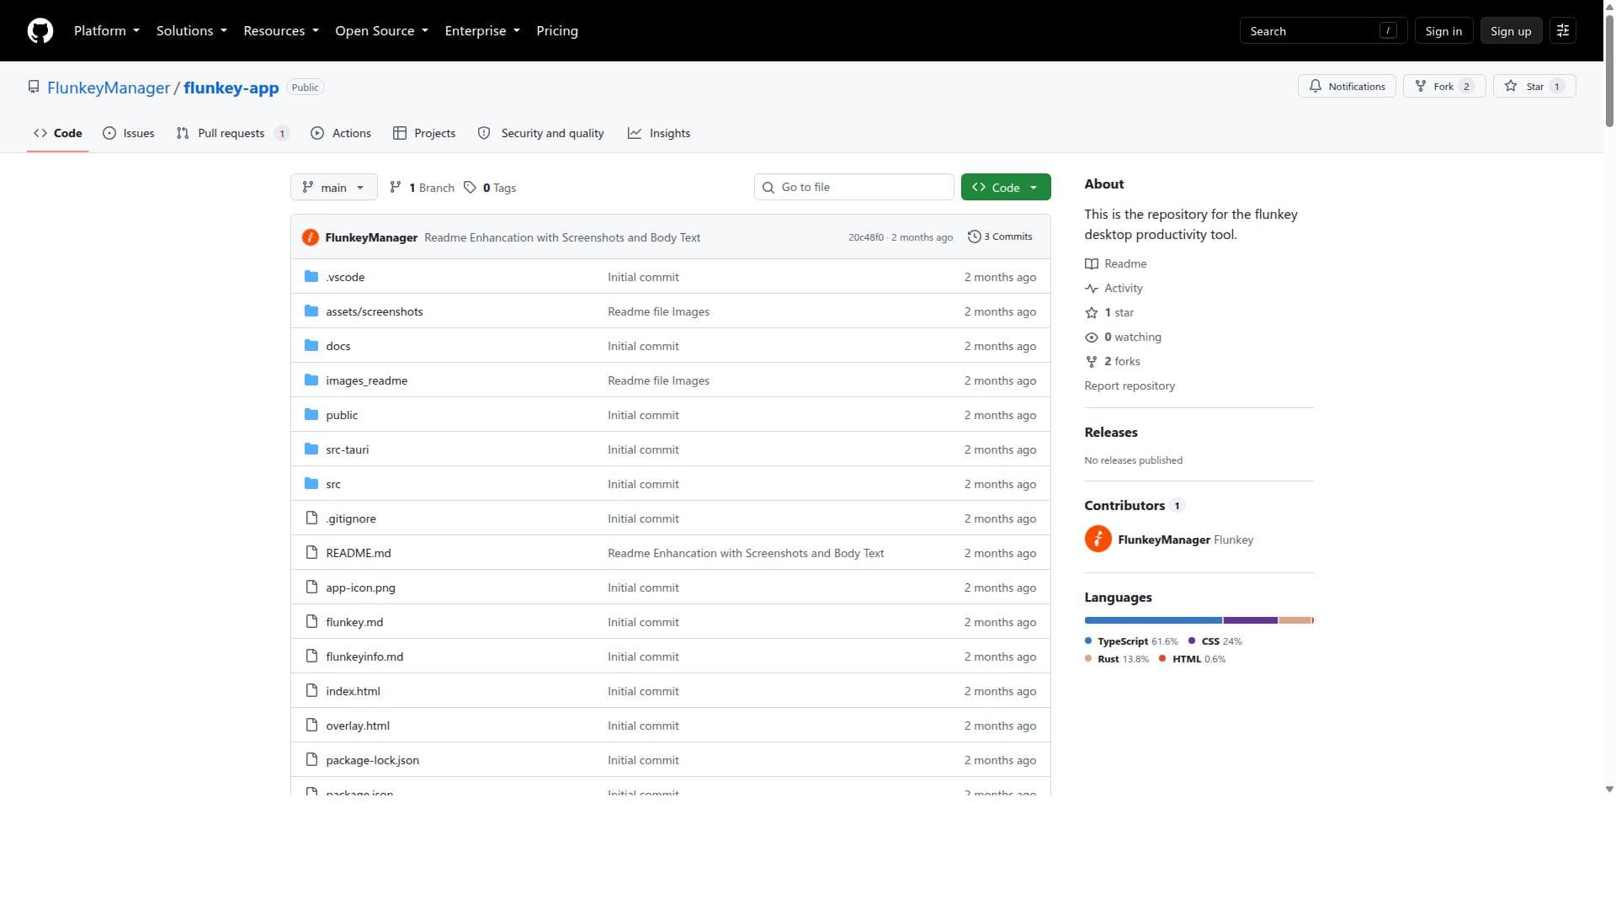The height and width of the screenshot is (909, 1616).
Task: Click the header Search box
Action: point(1323,31)
